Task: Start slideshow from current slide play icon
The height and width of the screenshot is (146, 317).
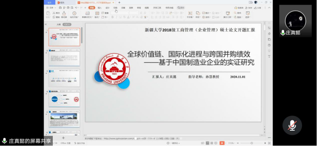Action: tap(75, 13)
